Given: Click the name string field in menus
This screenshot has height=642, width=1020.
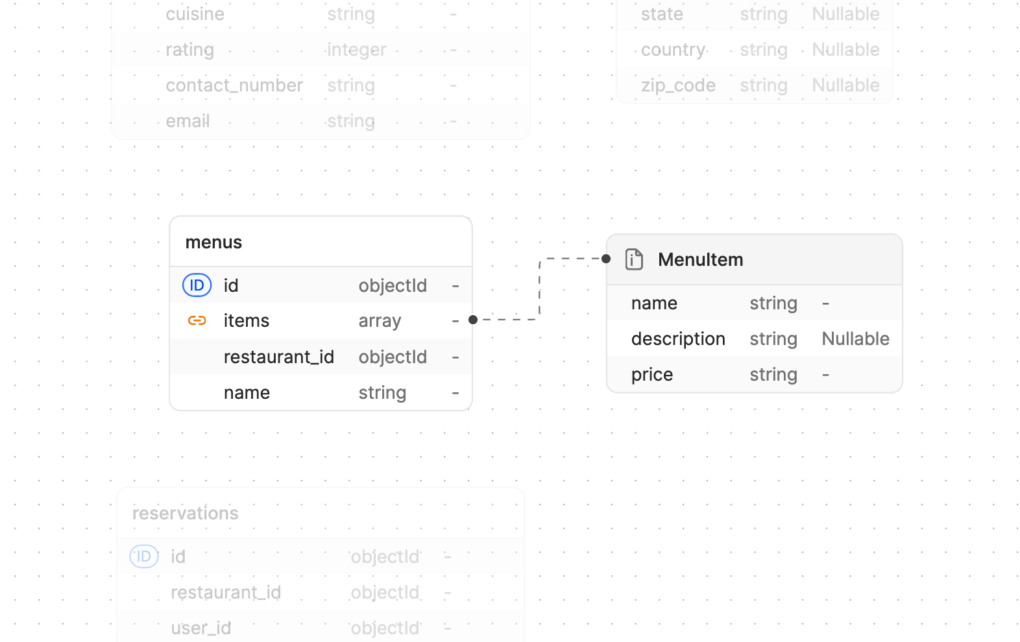Looking at the screenshot, I should pos(321,392).
